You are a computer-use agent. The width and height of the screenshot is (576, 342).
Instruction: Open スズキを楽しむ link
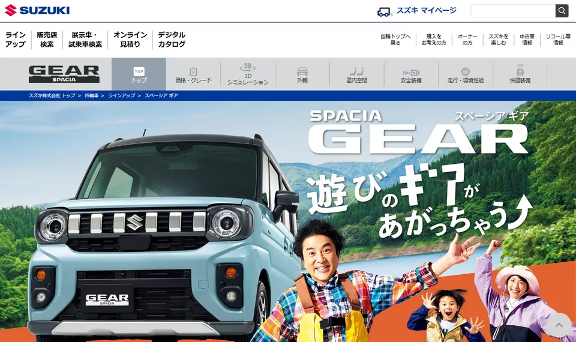point(498,40)
